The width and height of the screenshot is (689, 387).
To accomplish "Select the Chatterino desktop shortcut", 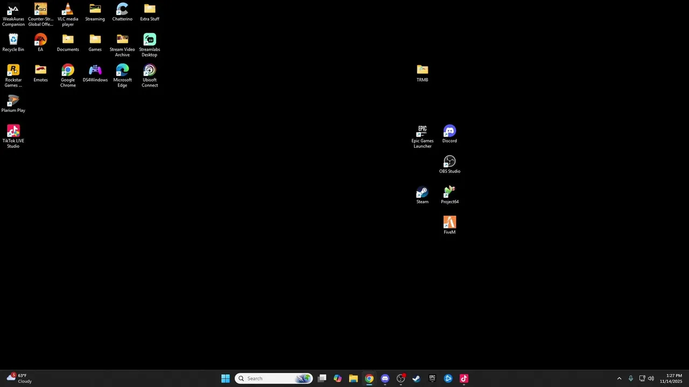I will click(x=122, y=12).
